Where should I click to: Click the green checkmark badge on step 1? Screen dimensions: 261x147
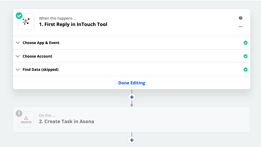point(19,16)
